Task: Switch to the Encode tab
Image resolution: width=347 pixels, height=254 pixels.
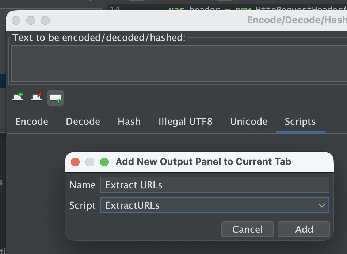Action: point(31,122)
